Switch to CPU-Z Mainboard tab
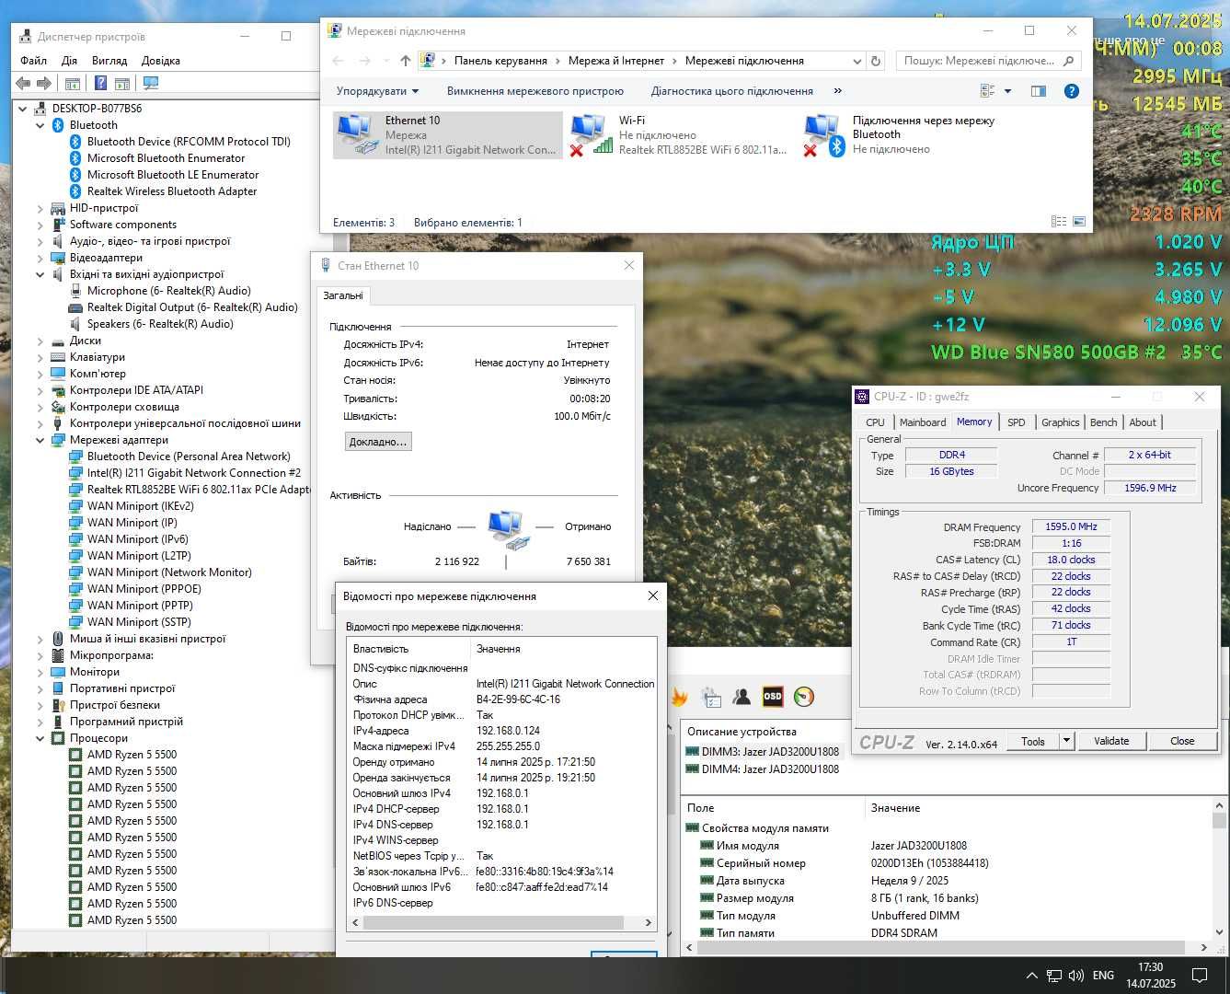This screenshot has height=994, width=1230. coord(923,422)
